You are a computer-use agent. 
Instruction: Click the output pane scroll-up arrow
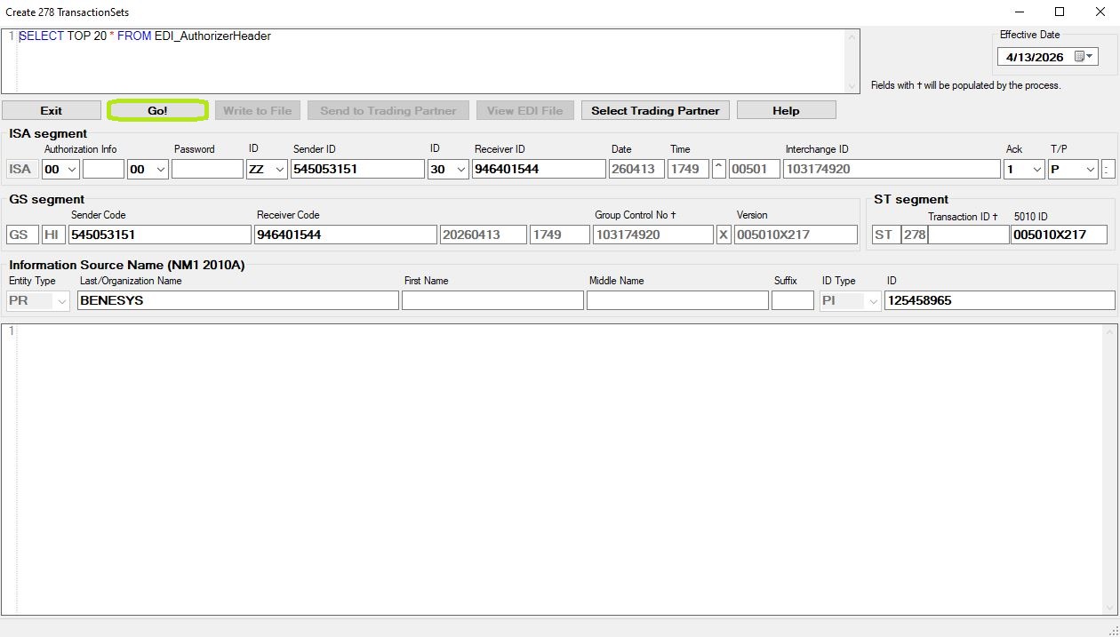(1109, 331)
